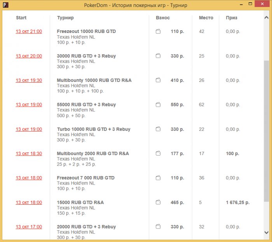This screenshot has height=242, width=272.
Task: Select Multibounty 10000 RUB GTD R&A title
Action: pos(94,80)
